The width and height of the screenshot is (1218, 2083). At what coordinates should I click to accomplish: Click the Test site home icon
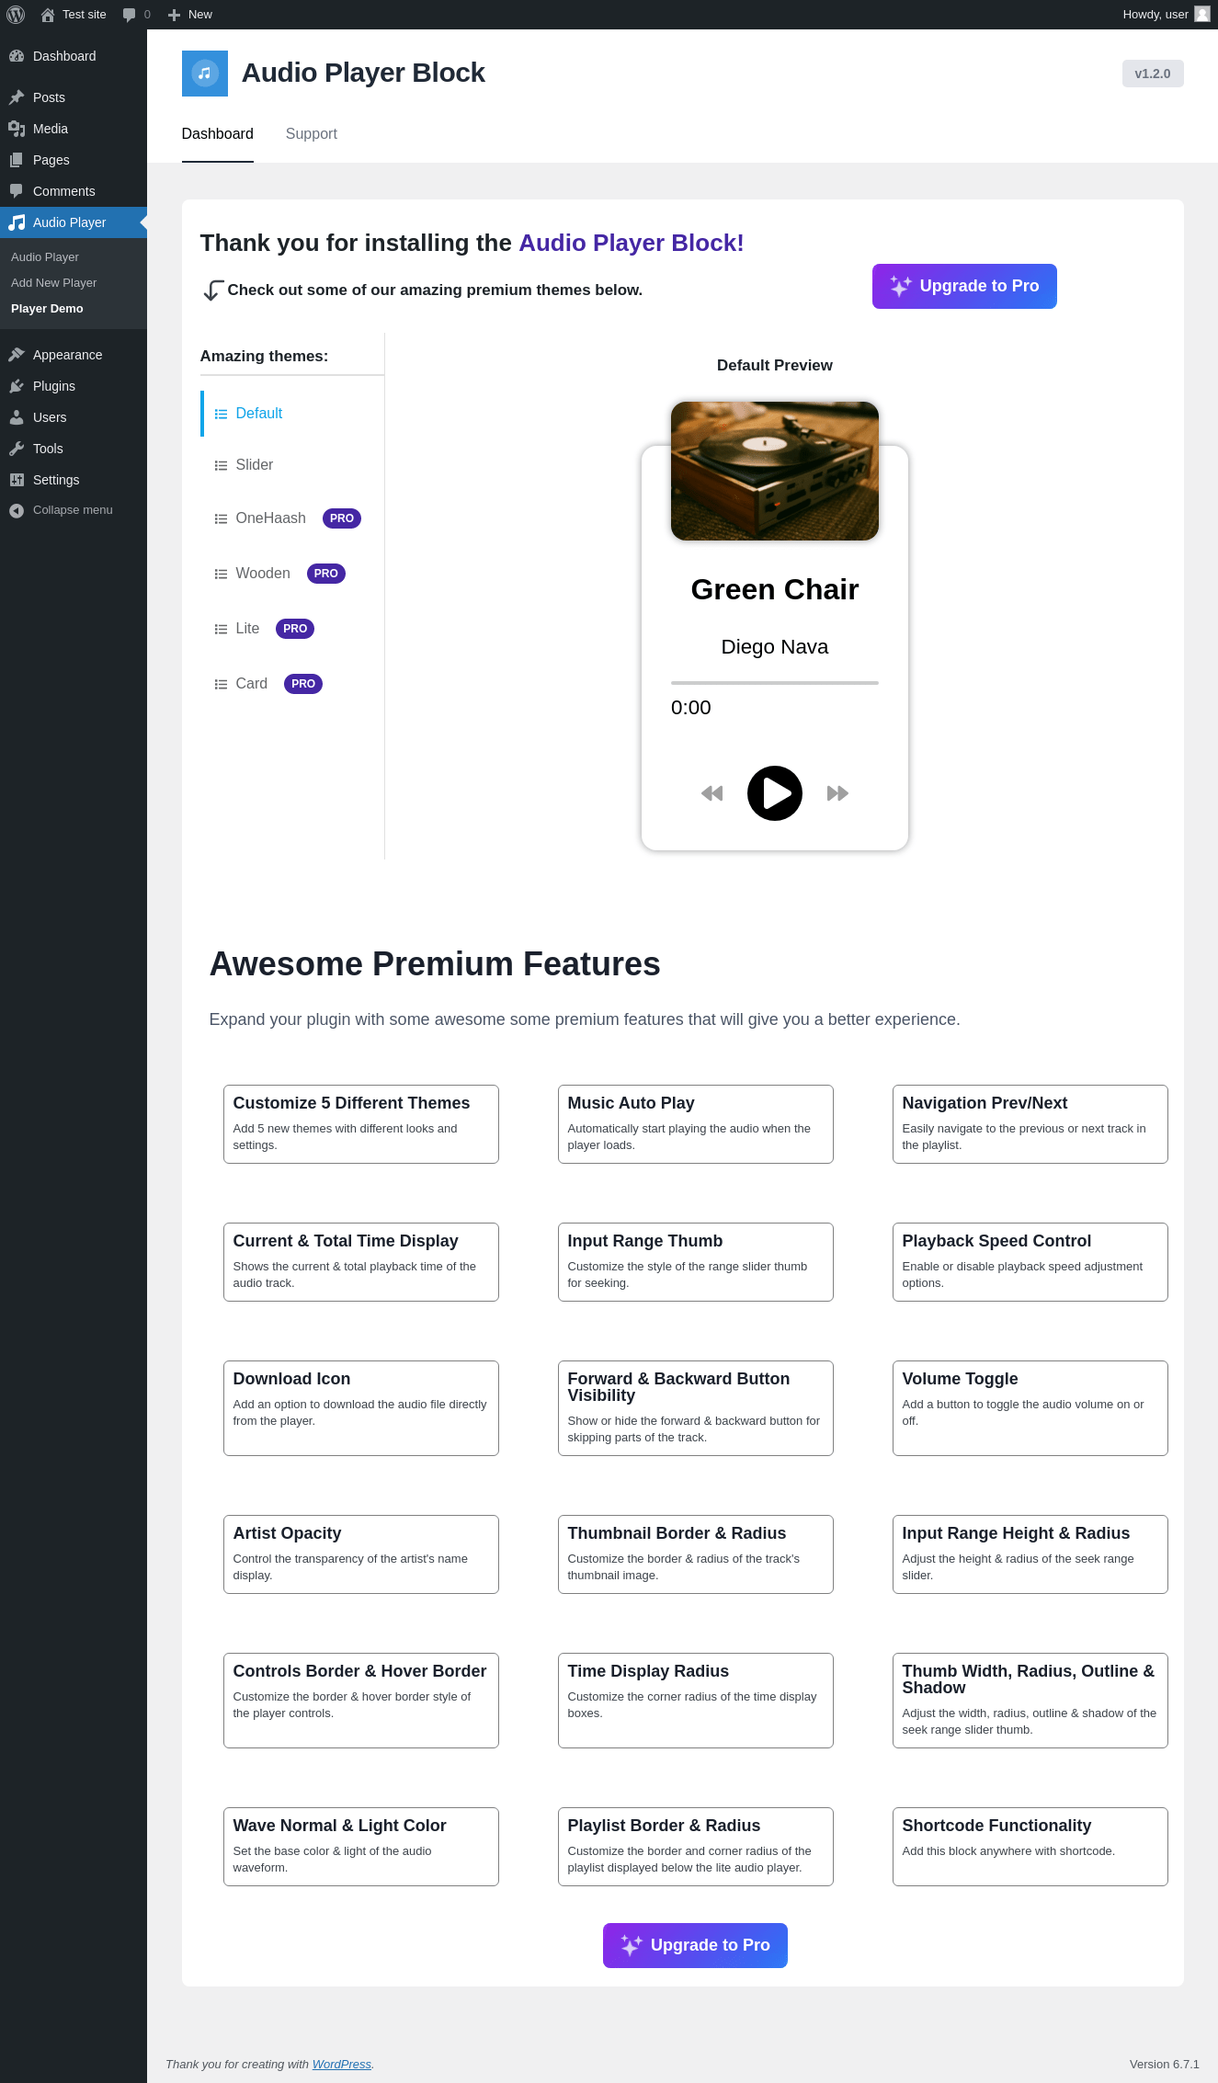(48, 15)
